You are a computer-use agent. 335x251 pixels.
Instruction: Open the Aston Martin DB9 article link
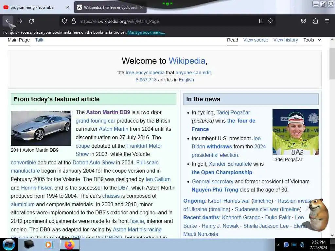(x=108, y=112)
